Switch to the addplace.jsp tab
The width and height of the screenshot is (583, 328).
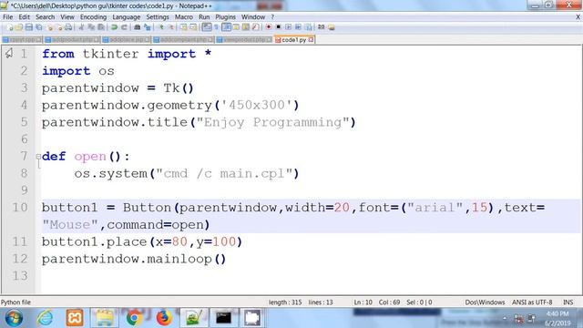click(126, 40)
